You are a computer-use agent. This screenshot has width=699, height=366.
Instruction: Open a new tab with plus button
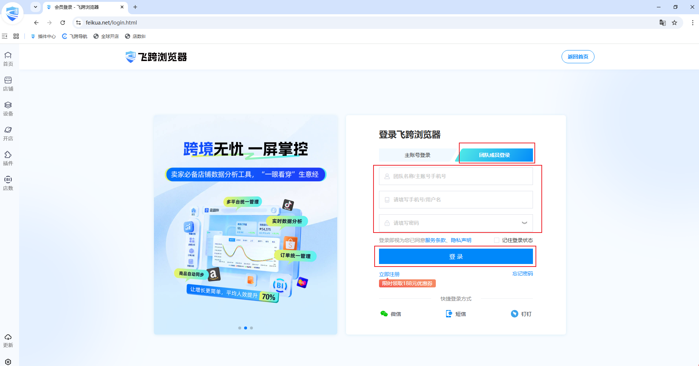click(135, 7)
